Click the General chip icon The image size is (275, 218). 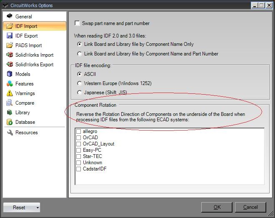(10, 16)
